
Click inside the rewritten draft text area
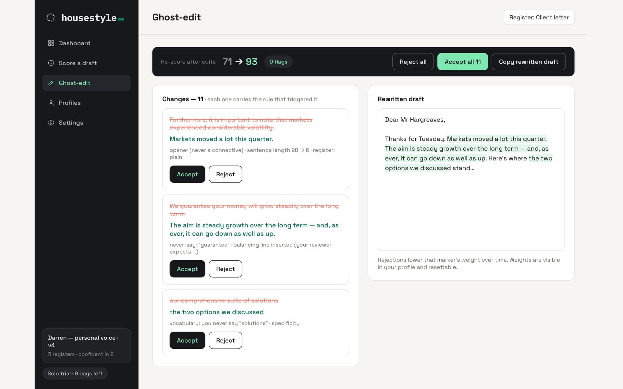point(471,179)
